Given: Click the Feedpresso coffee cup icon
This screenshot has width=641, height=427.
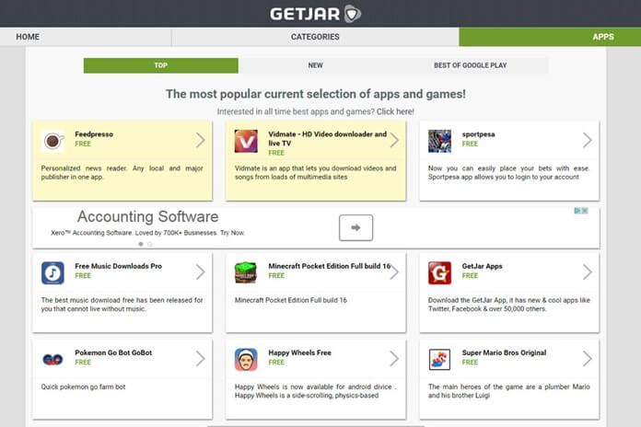Looking at the screenshot, I should (52, 142).
